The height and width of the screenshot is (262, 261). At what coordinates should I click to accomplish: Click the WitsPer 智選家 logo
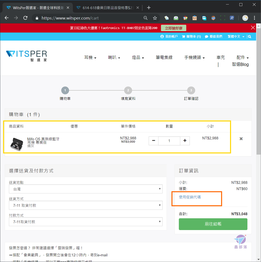[27, 56]
